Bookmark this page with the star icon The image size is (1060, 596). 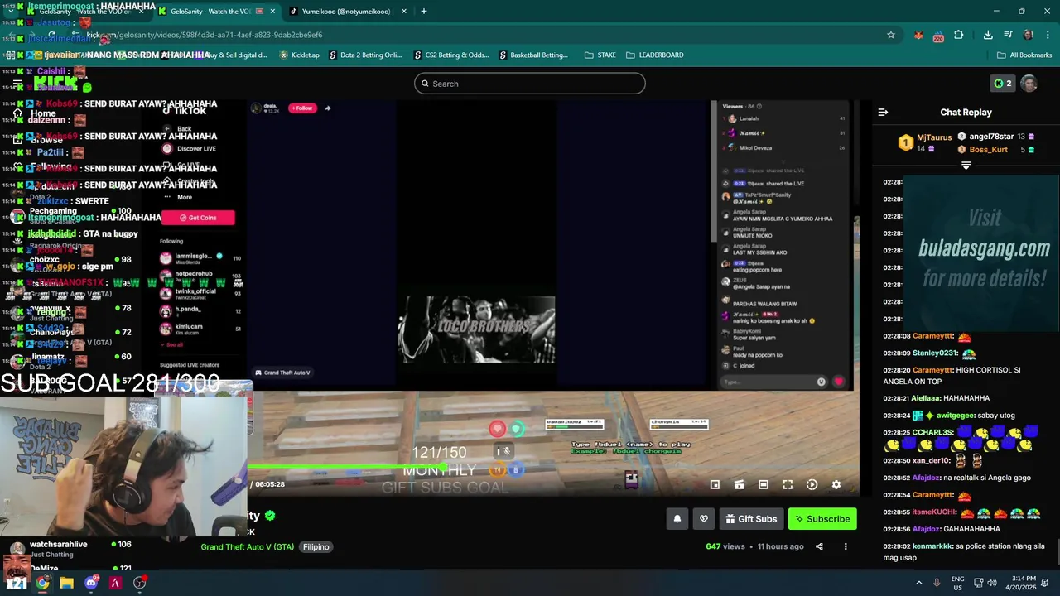[890, 35]
